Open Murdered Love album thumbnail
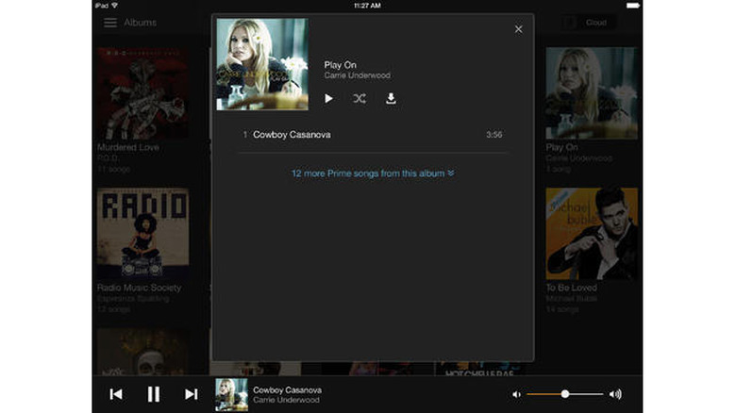Screen dimensions: 736x413 pyautogui.click(x=142, y=93)
